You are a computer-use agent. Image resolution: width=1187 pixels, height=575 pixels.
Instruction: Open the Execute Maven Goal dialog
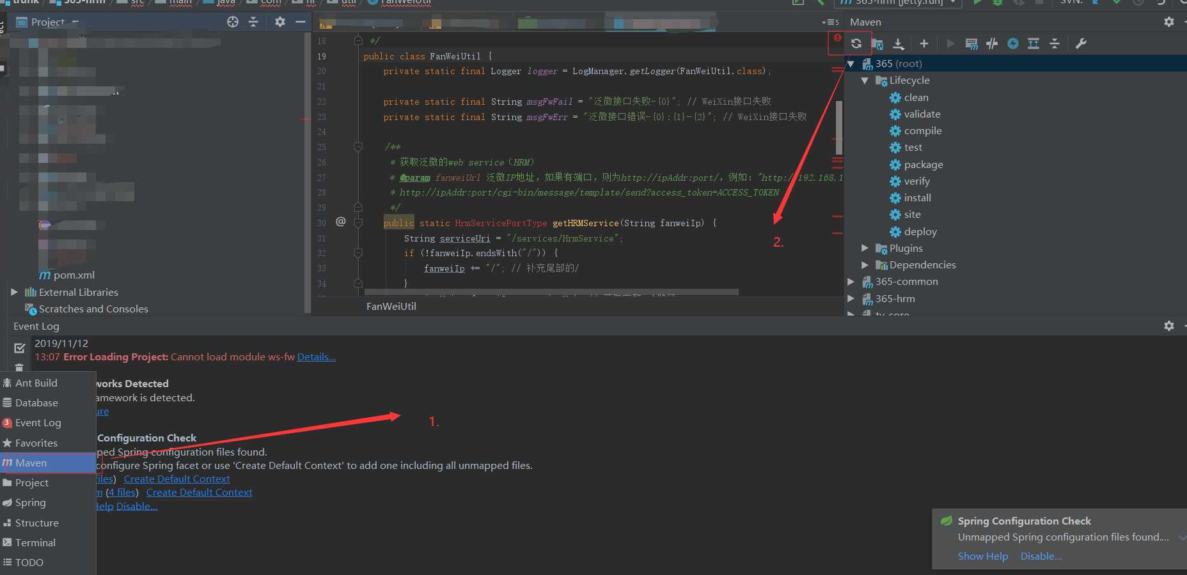pos(971,43)
